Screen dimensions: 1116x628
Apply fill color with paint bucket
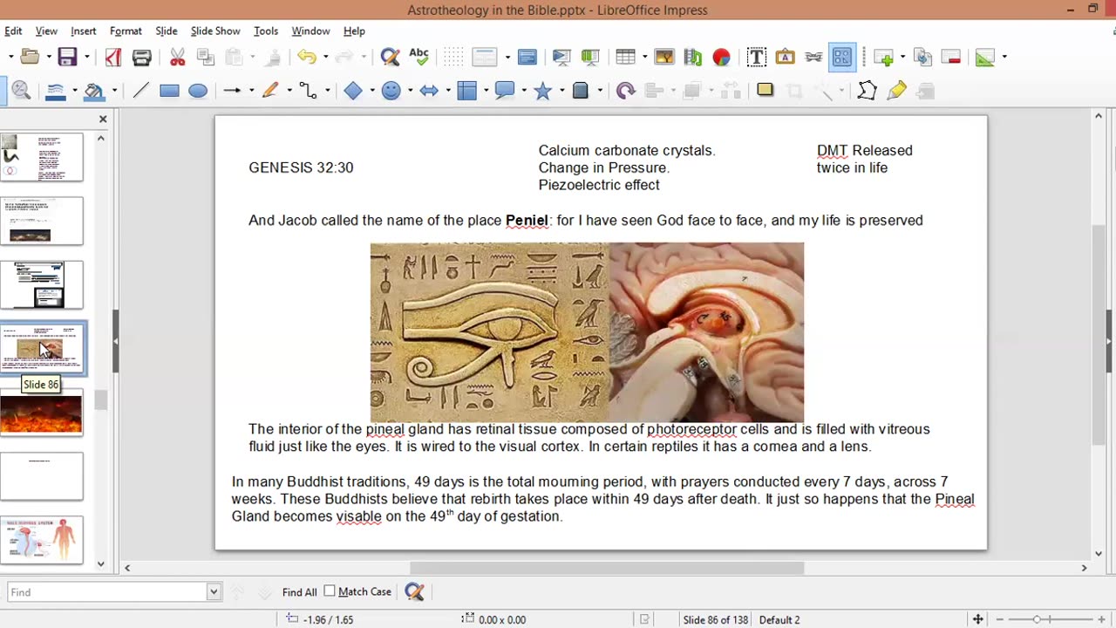pyautogui.click(x=94, y=91)
